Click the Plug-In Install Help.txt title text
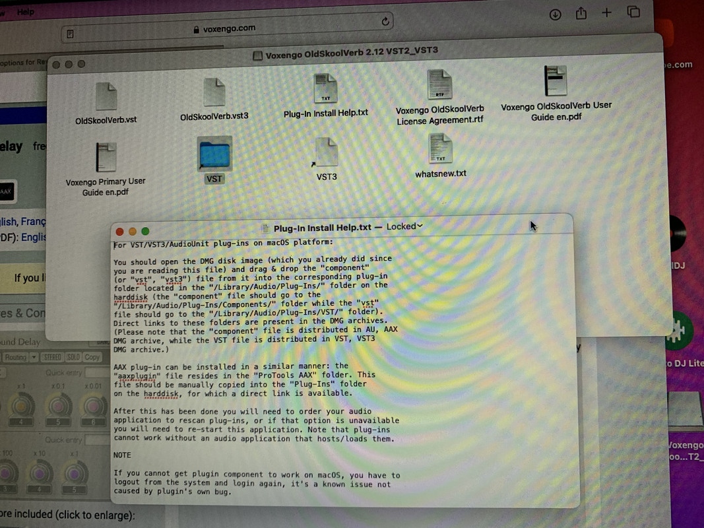This screenshot has width=704, height=528. coord(323,228)
